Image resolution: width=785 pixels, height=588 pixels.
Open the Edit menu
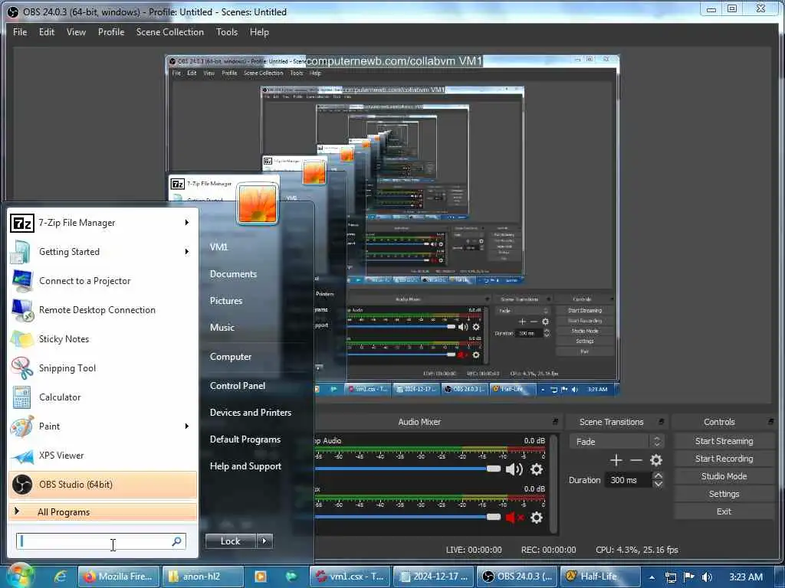point(47,32)
